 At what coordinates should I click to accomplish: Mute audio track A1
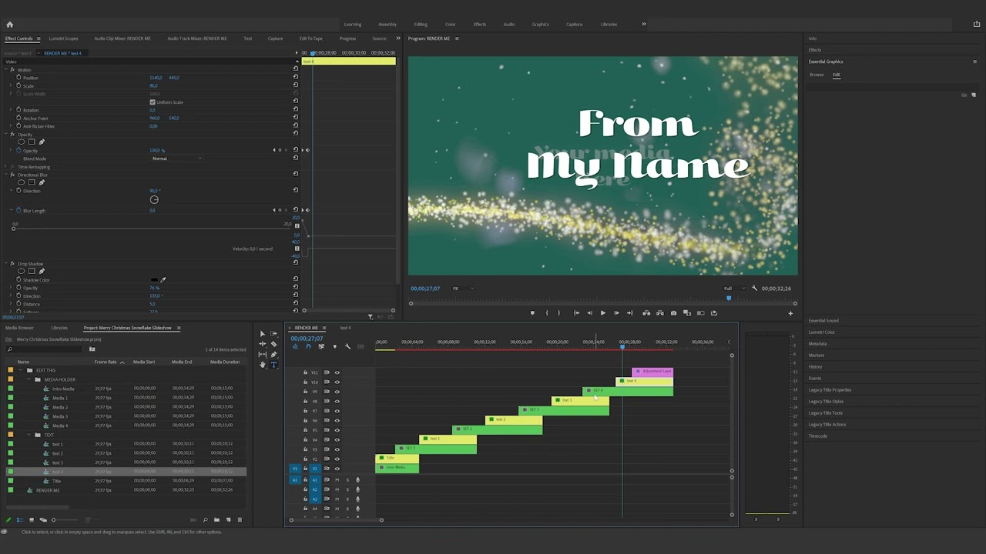point(337,480)
